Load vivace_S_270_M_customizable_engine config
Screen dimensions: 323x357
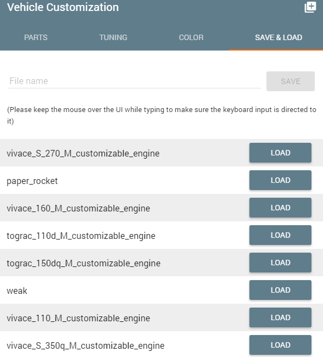[280, 153]
